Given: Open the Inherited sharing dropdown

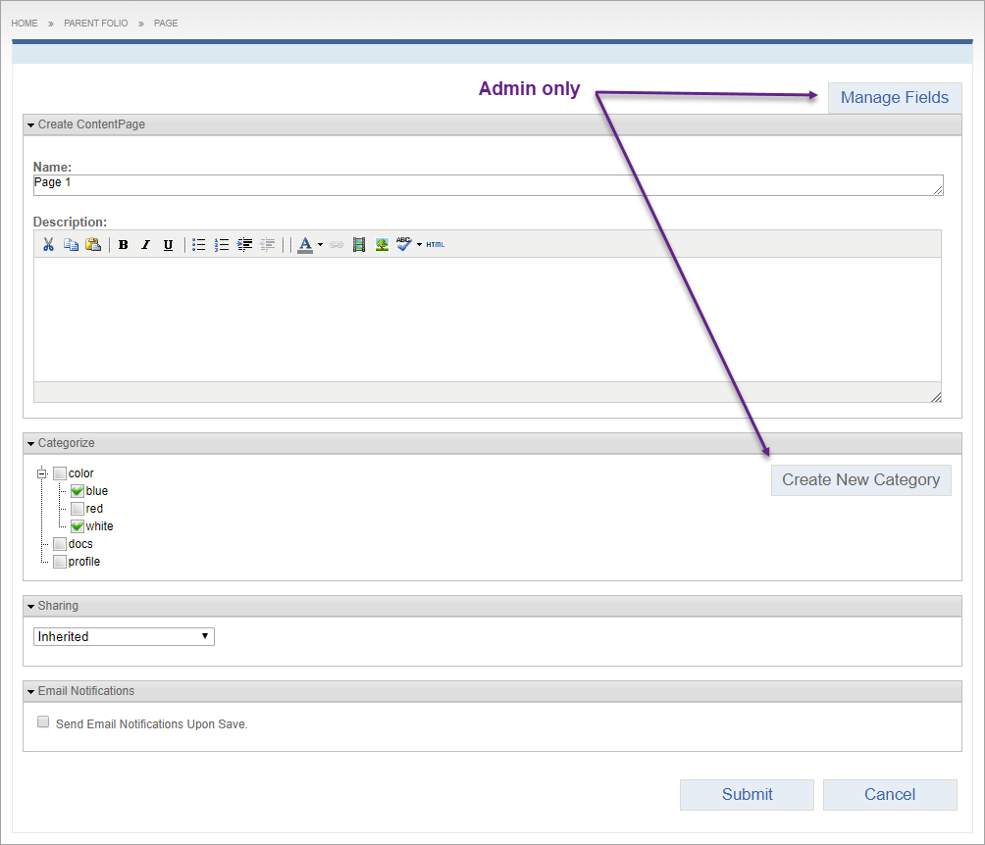Looking at the screenshot, I should tap(124, 636).
